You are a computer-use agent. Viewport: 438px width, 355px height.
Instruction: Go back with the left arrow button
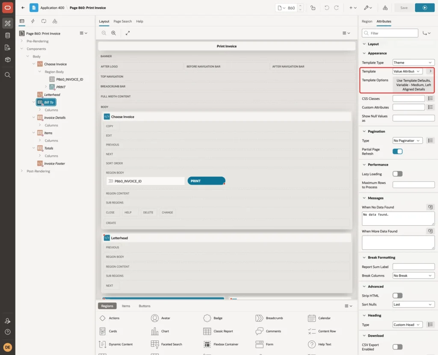point(23,8)
